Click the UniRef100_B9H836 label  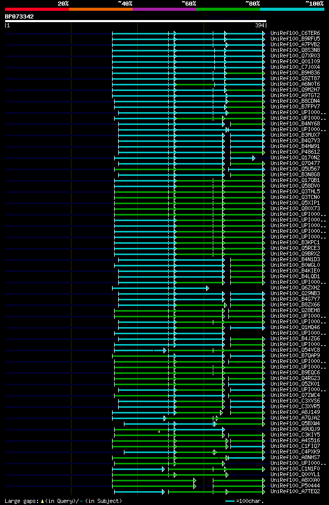295,73
